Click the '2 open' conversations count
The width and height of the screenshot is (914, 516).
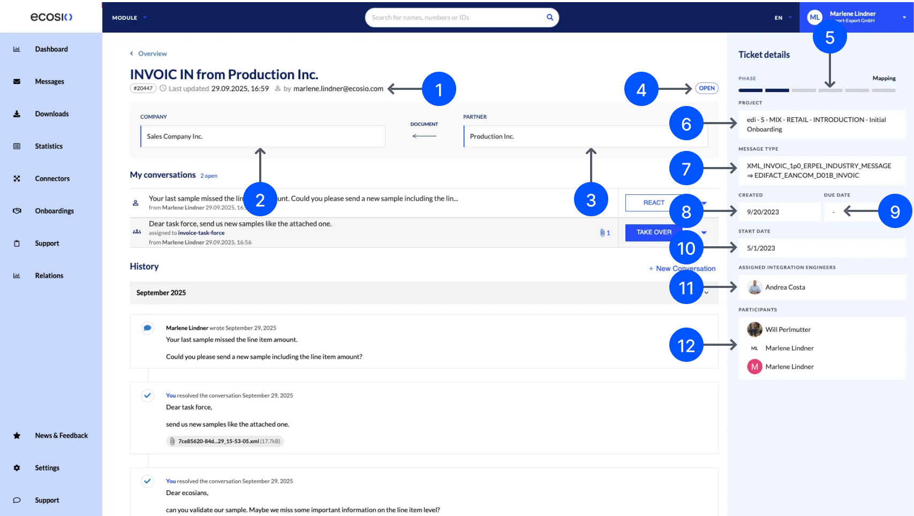(209, 176)
